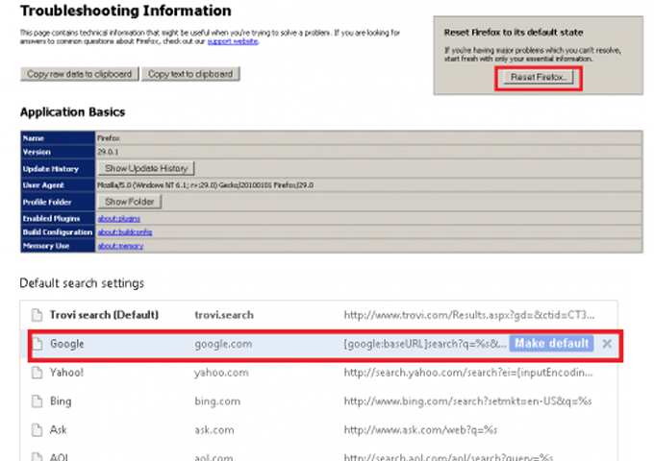Click the Memory Use row header
The height and width of the screenshot is (461, 654).
point(58,246)
